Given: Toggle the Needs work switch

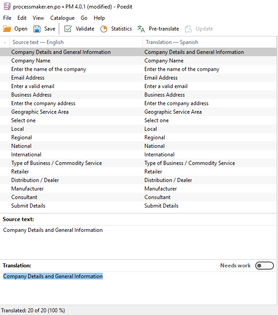Looking at the screenshot, I should (x=264, y=266).
